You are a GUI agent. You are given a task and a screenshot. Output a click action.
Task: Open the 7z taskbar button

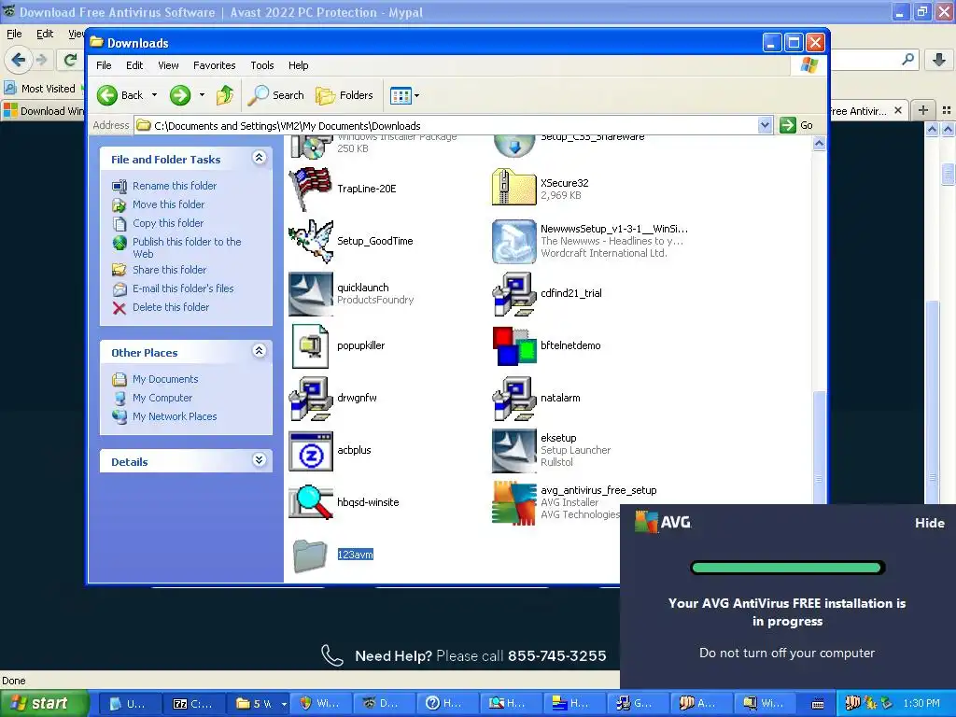tap(191, 704)
